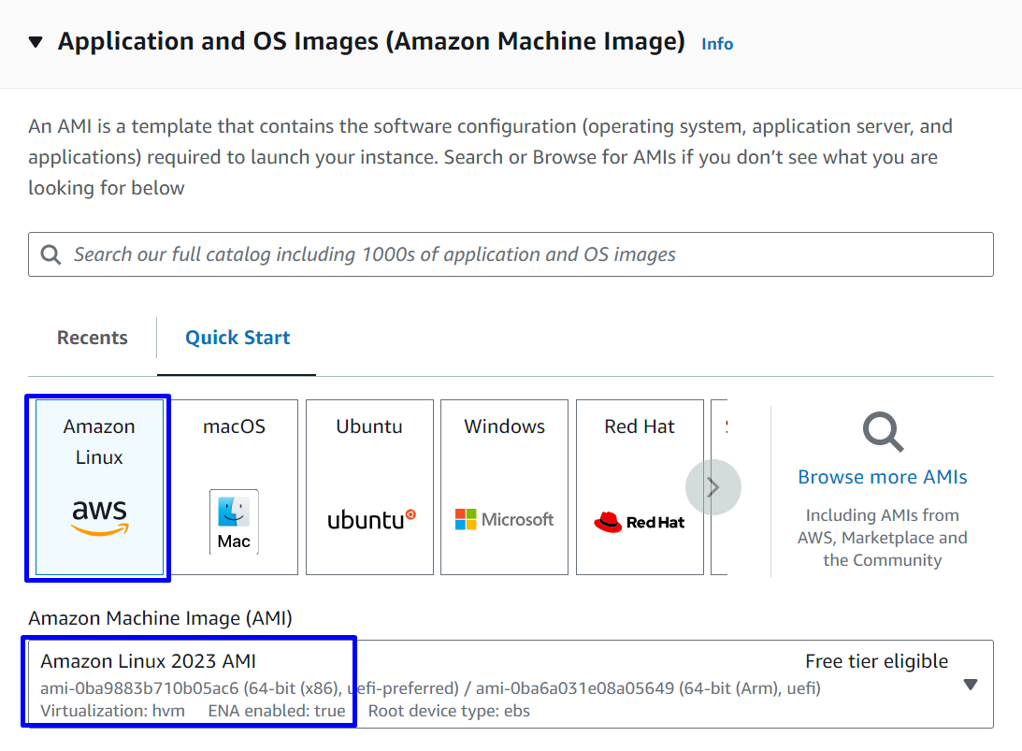Click the Microsoft logo
1022x751 pixels.
[504, 519]
